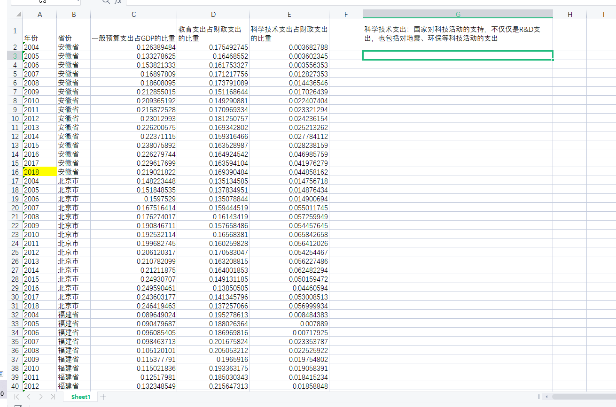
Task: Select row 16 by its row number
Action: pyautogui.click(x=15, y=172)
